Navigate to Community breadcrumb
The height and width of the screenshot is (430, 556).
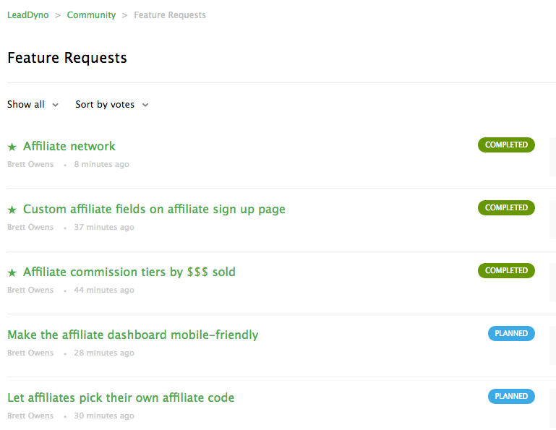(92, 15)
